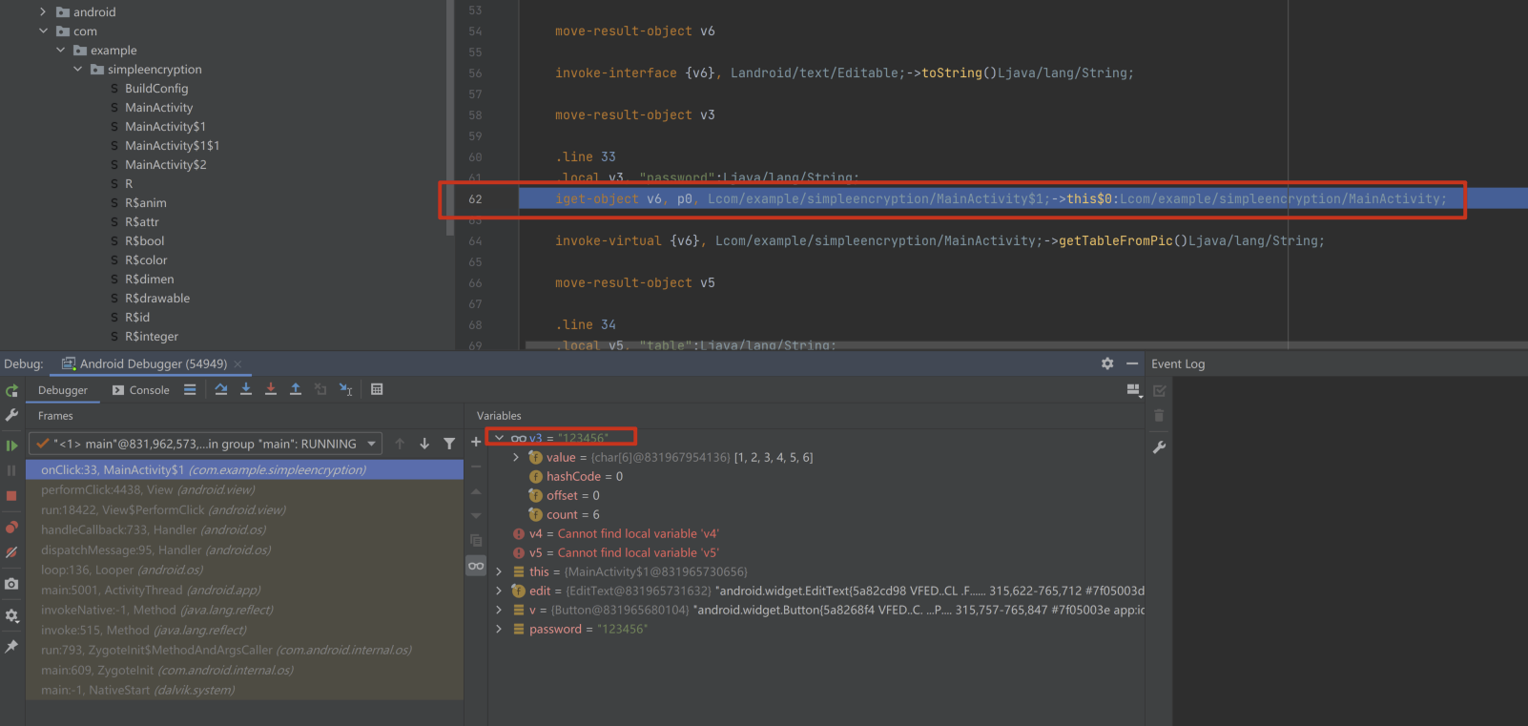Duplicate watch icon in Variables toolbar
The width and height of the screenshot is (1528, 726).
476,541
